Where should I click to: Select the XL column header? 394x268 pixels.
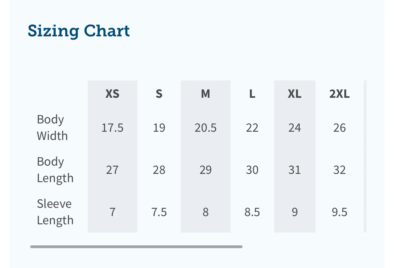coord(294,94)
